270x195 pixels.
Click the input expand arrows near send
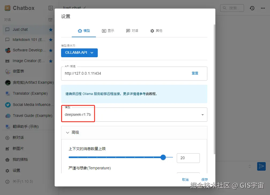[250, 166]
